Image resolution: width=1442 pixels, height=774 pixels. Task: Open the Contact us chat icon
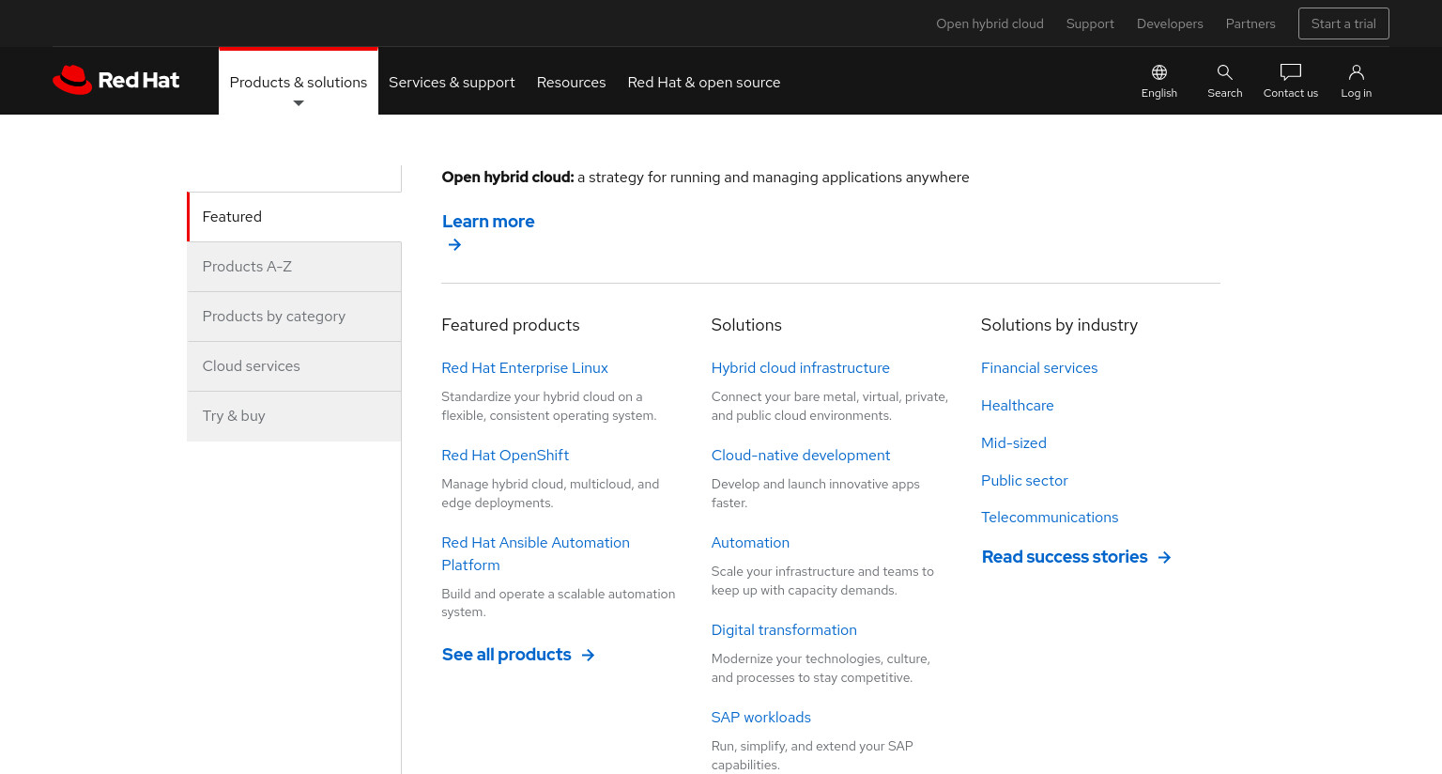pos(1291,72)
